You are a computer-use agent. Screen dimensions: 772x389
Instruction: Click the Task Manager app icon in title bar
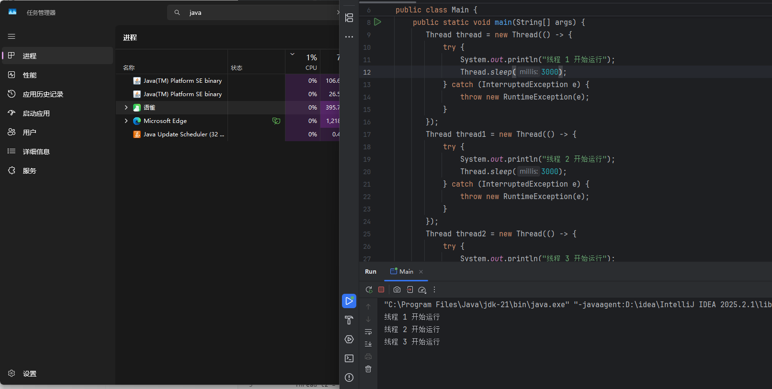pyautogui.click(x=12, y=12)
